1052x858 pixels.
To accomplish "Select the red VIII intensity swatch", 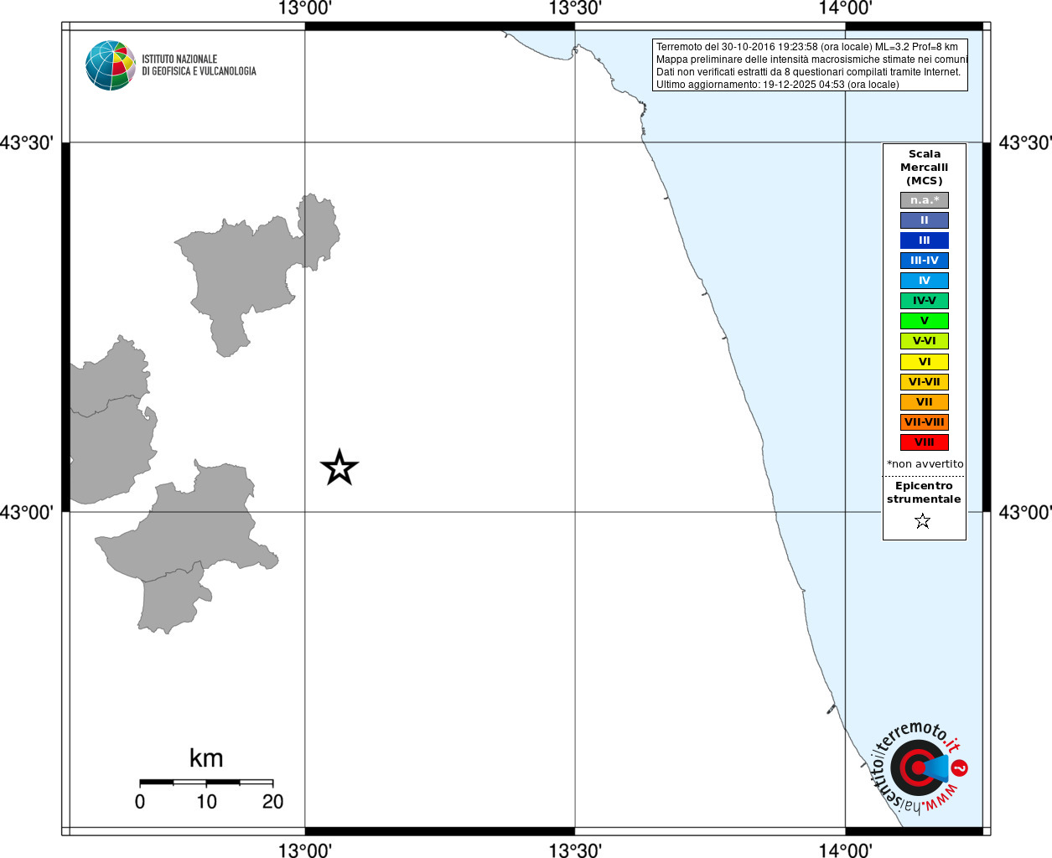I will (x=925, y=442).
